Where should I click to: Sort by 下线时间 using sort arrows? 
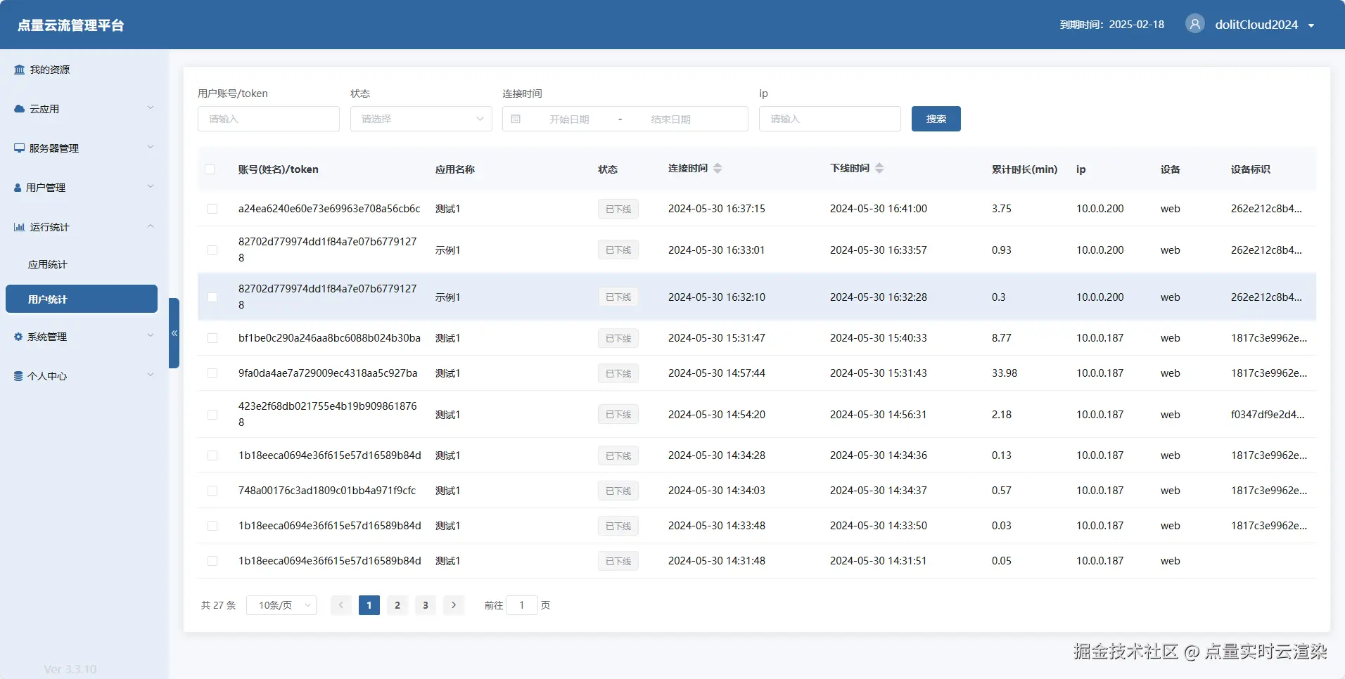pyautogui.click(x=879, y=169)
